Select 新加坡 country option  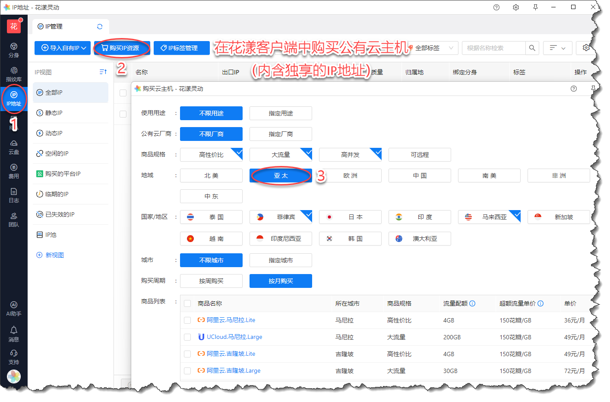click(559, 217)
